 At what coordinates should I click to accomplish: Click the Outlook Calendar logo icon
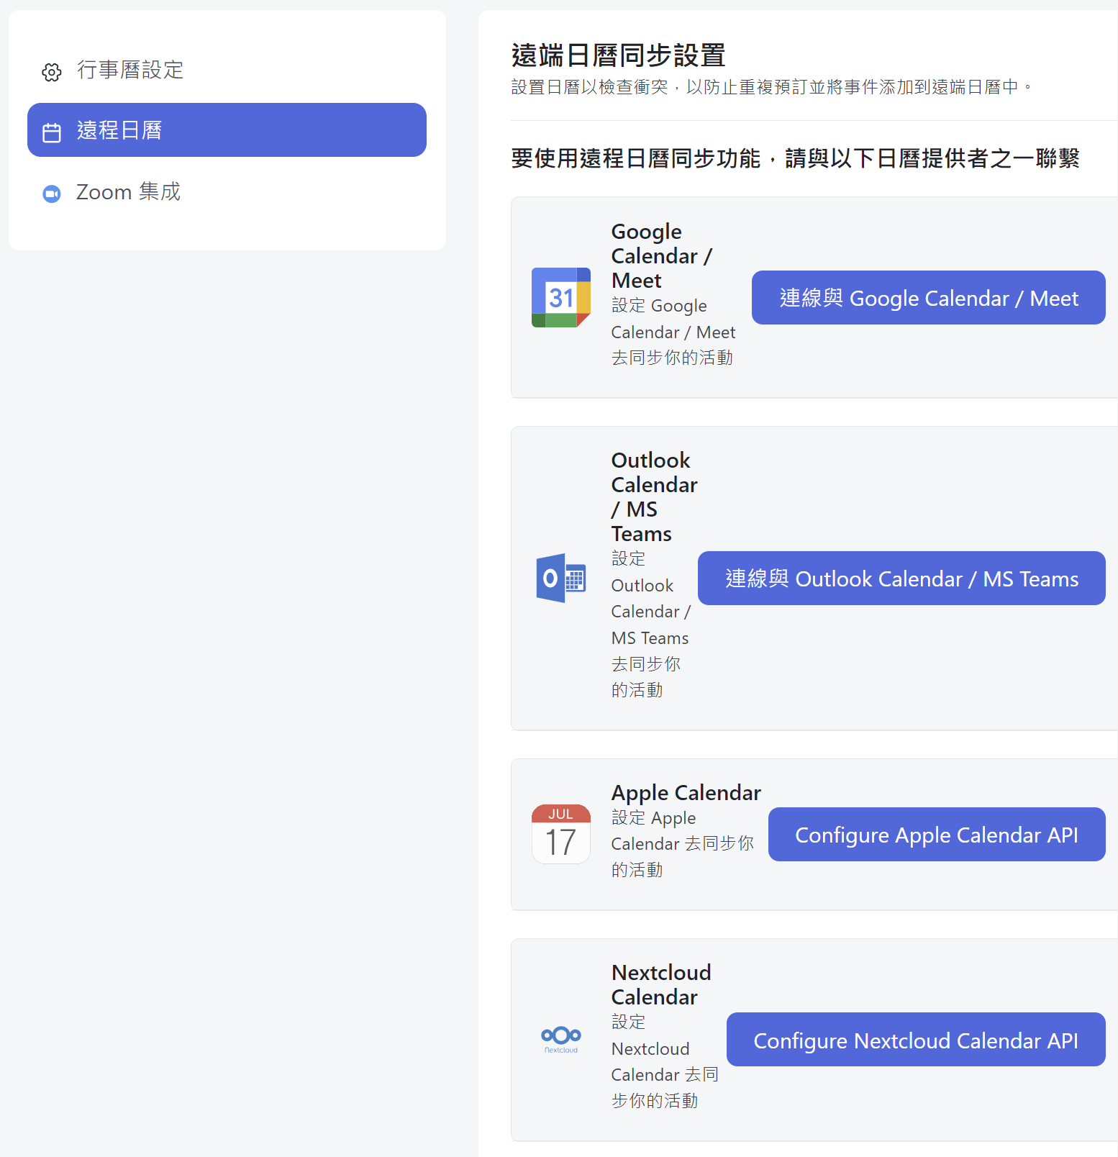click(x=561, y=578)
